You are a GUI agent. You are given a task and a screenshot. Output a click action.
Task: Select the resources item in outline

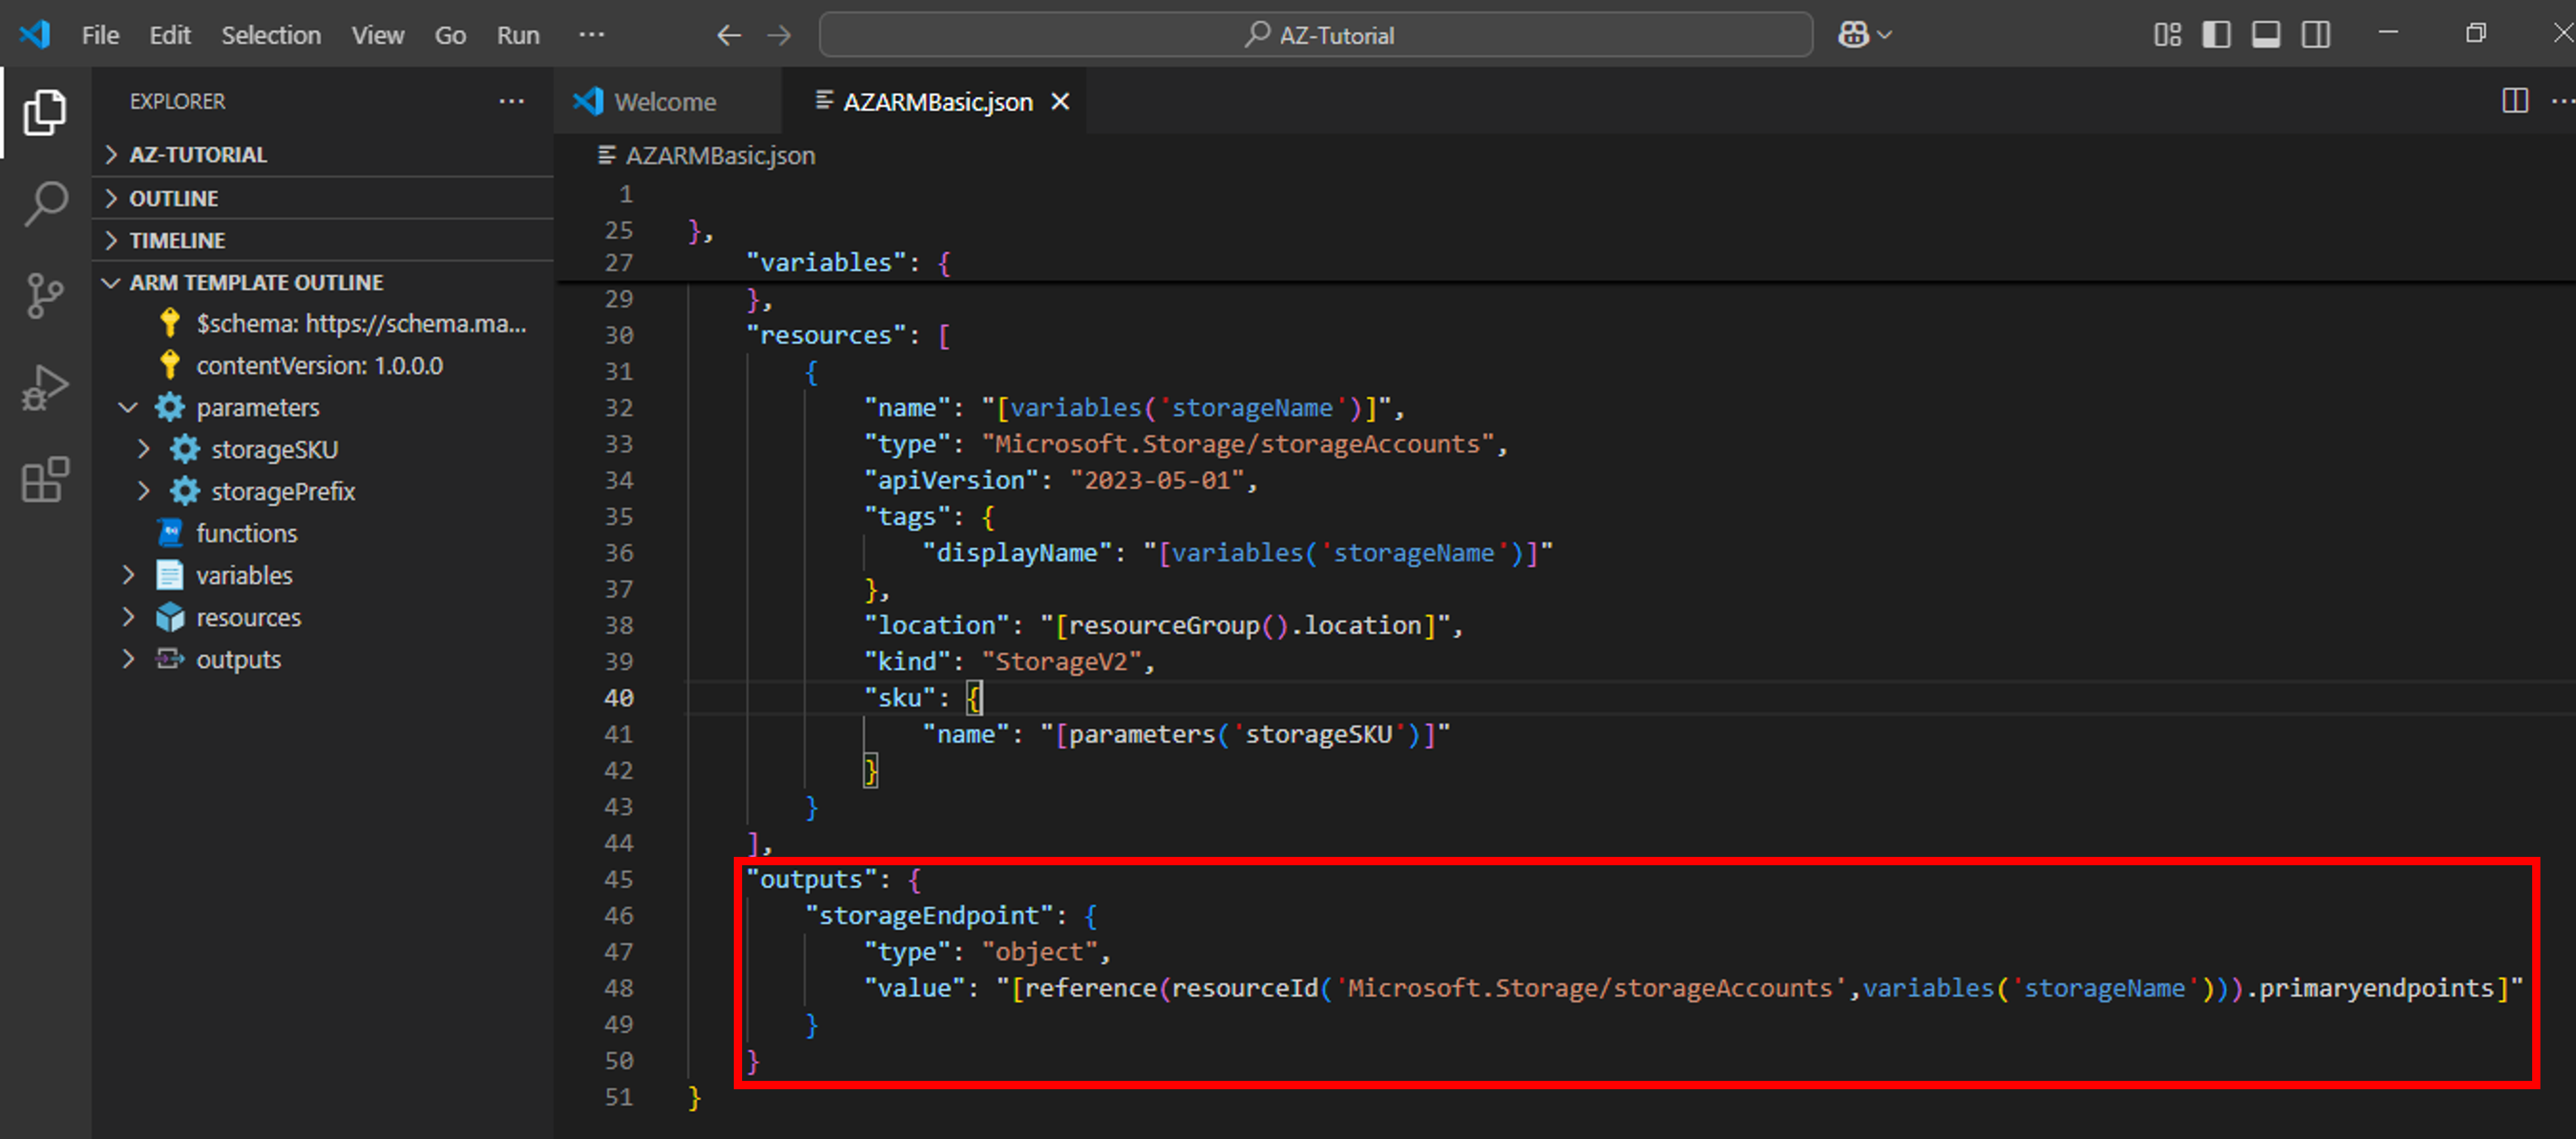248,617
